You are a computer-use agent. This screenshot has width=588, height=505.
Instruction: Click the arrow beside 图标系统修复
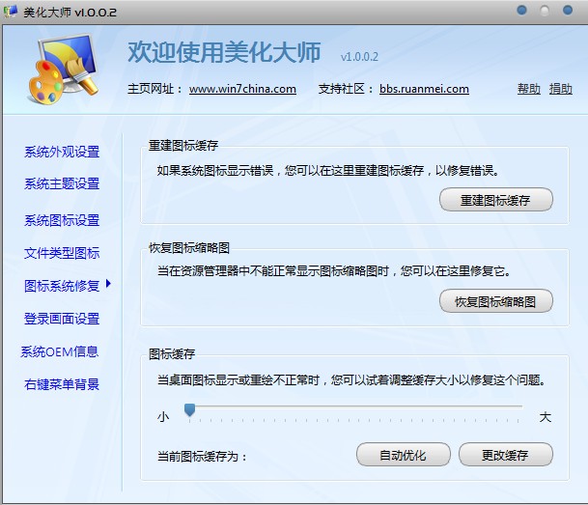coord(108,284)
